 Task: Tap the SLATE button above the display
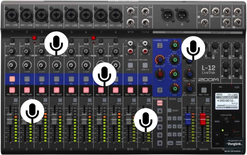click(x=237, y=87)
